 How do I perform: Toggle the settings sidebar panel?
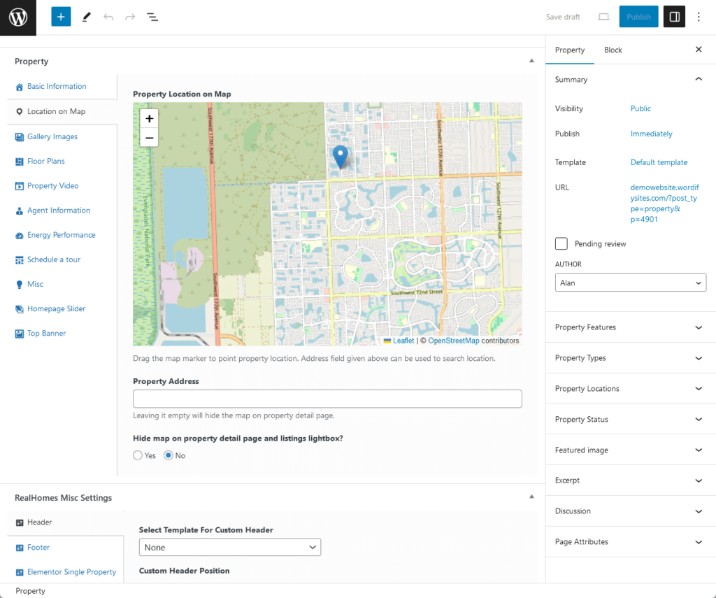[x=674, y=16]
